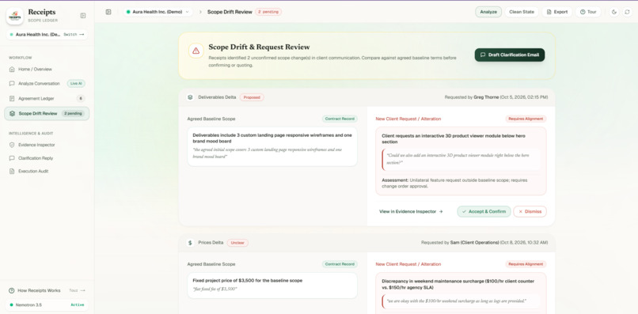Viewport: 638px width, 314px height.
Task: Click View in Evidence Inspector link
Action: [x=411, y=211]
